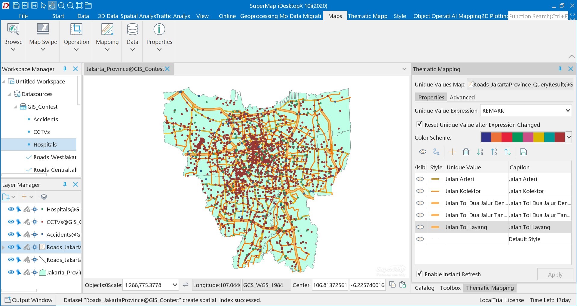This screenshot has width=577, height=306.
Task: Click the scale lock swap icon in status bar
Action: point(186,285)
